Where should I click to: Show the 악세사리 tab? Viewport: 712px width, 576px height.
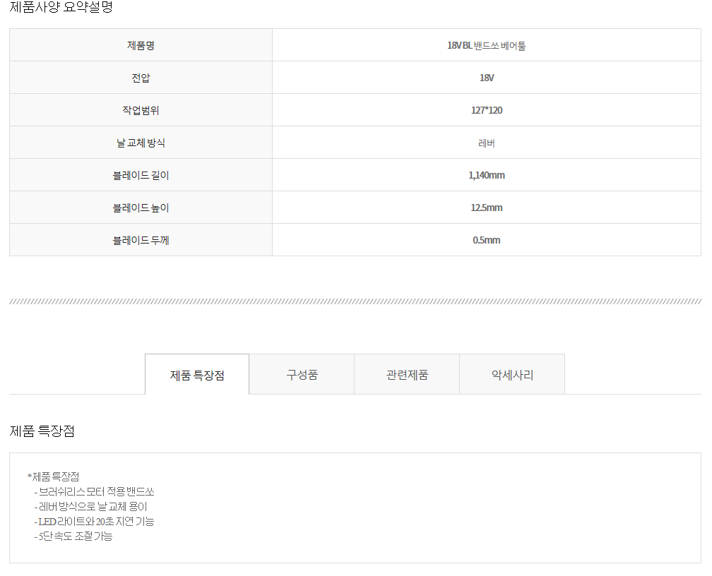click(x=512, y=375)
